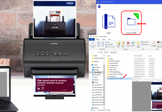Open the File tab in Explorer
162x112 pixels.
click(x=92, y=39)
